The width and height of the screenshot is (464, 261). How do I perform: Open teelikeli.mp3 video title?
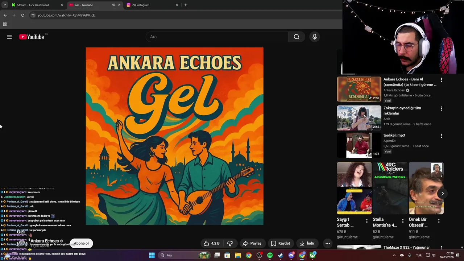[x=394, y=135]
